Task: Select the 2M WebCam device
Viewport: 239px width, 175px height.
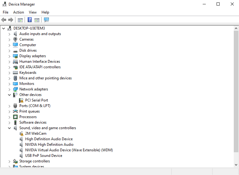Action: point(36,133)
